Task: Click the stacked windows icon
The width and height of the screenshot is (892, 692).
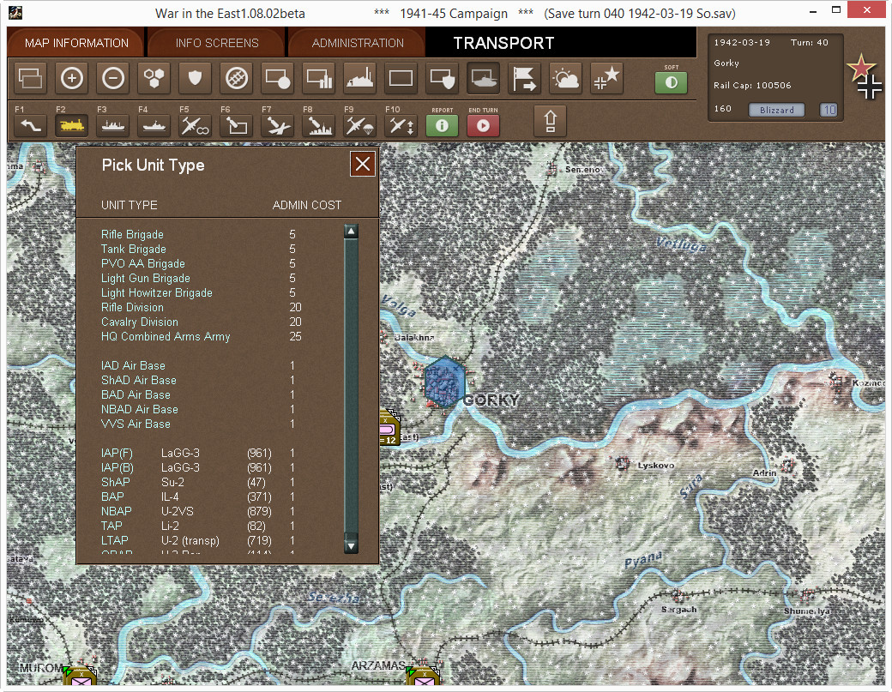Action: (x=30, y=78)
